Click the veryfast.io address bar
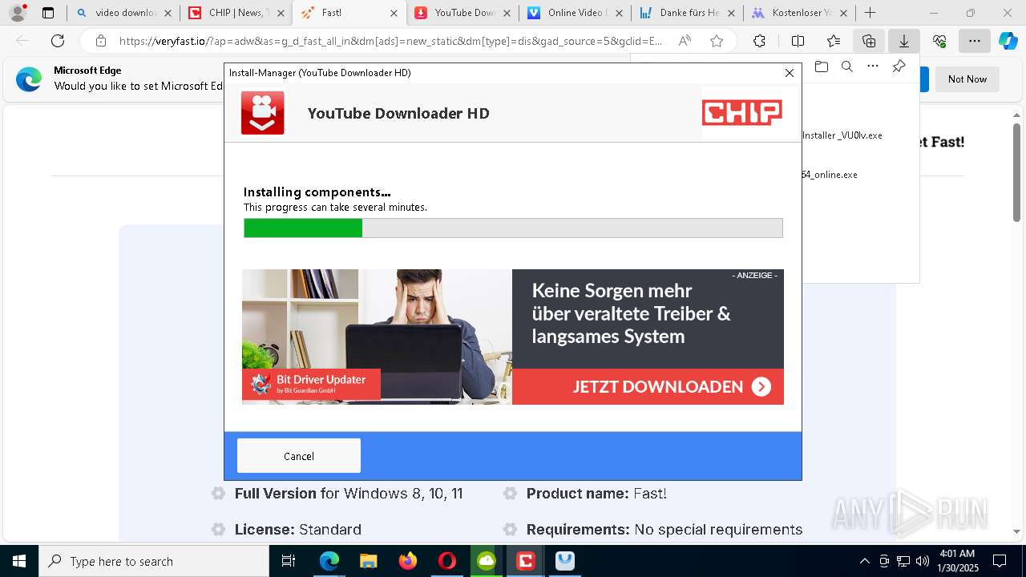Screen dimensions: 1026x577 (390, 41)
